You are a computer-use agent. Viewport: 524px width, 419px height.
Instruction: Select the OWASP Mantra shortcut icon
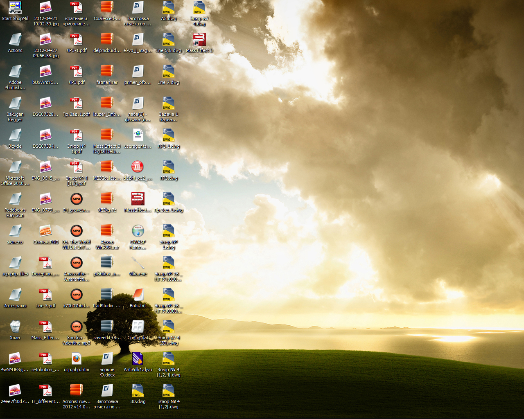[138, 237]
